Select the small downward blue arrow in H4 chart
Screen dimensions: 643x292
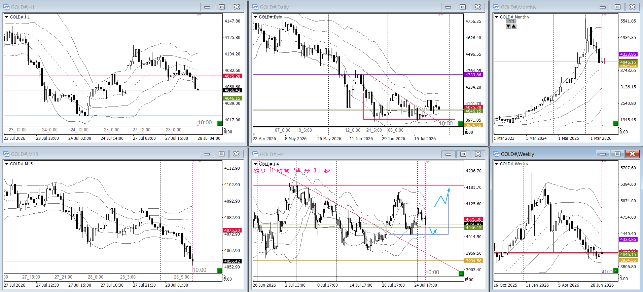point(433,232)
